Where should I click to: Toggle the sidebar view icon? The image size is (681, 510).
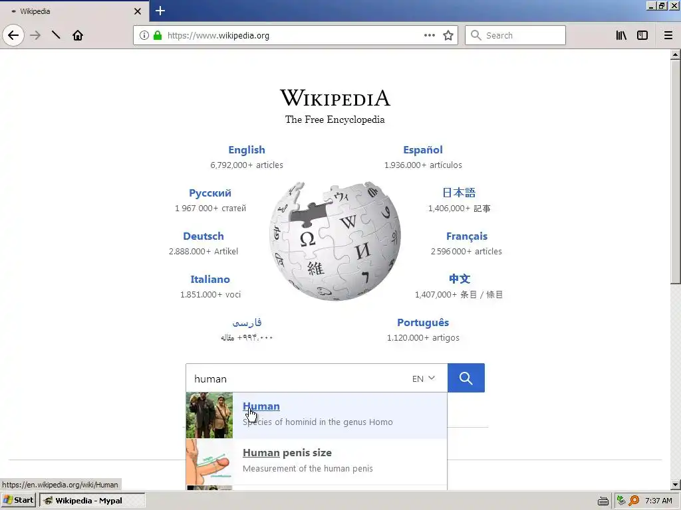[x=642, y=35]
